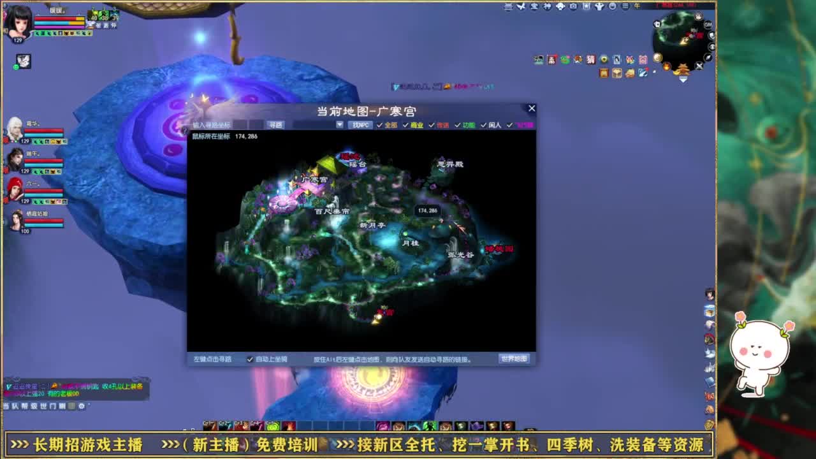Click the feather icon beside the minimap
The height and width of the screenshot is (459, 816).
[x=708, y=57]
